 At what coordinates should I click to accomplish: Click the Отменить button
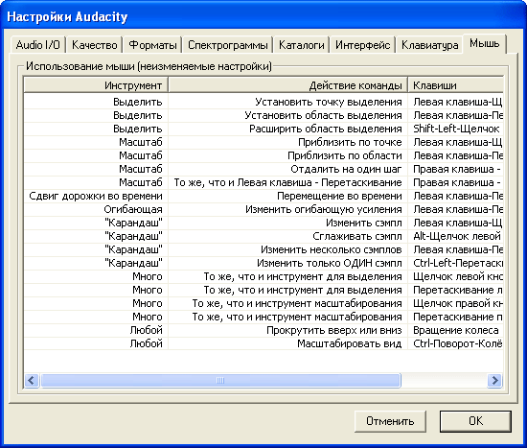click(x=390, y=421)
